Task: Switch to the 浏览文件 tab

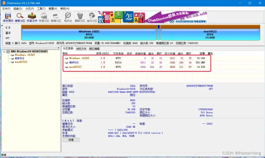Action: 81,49
